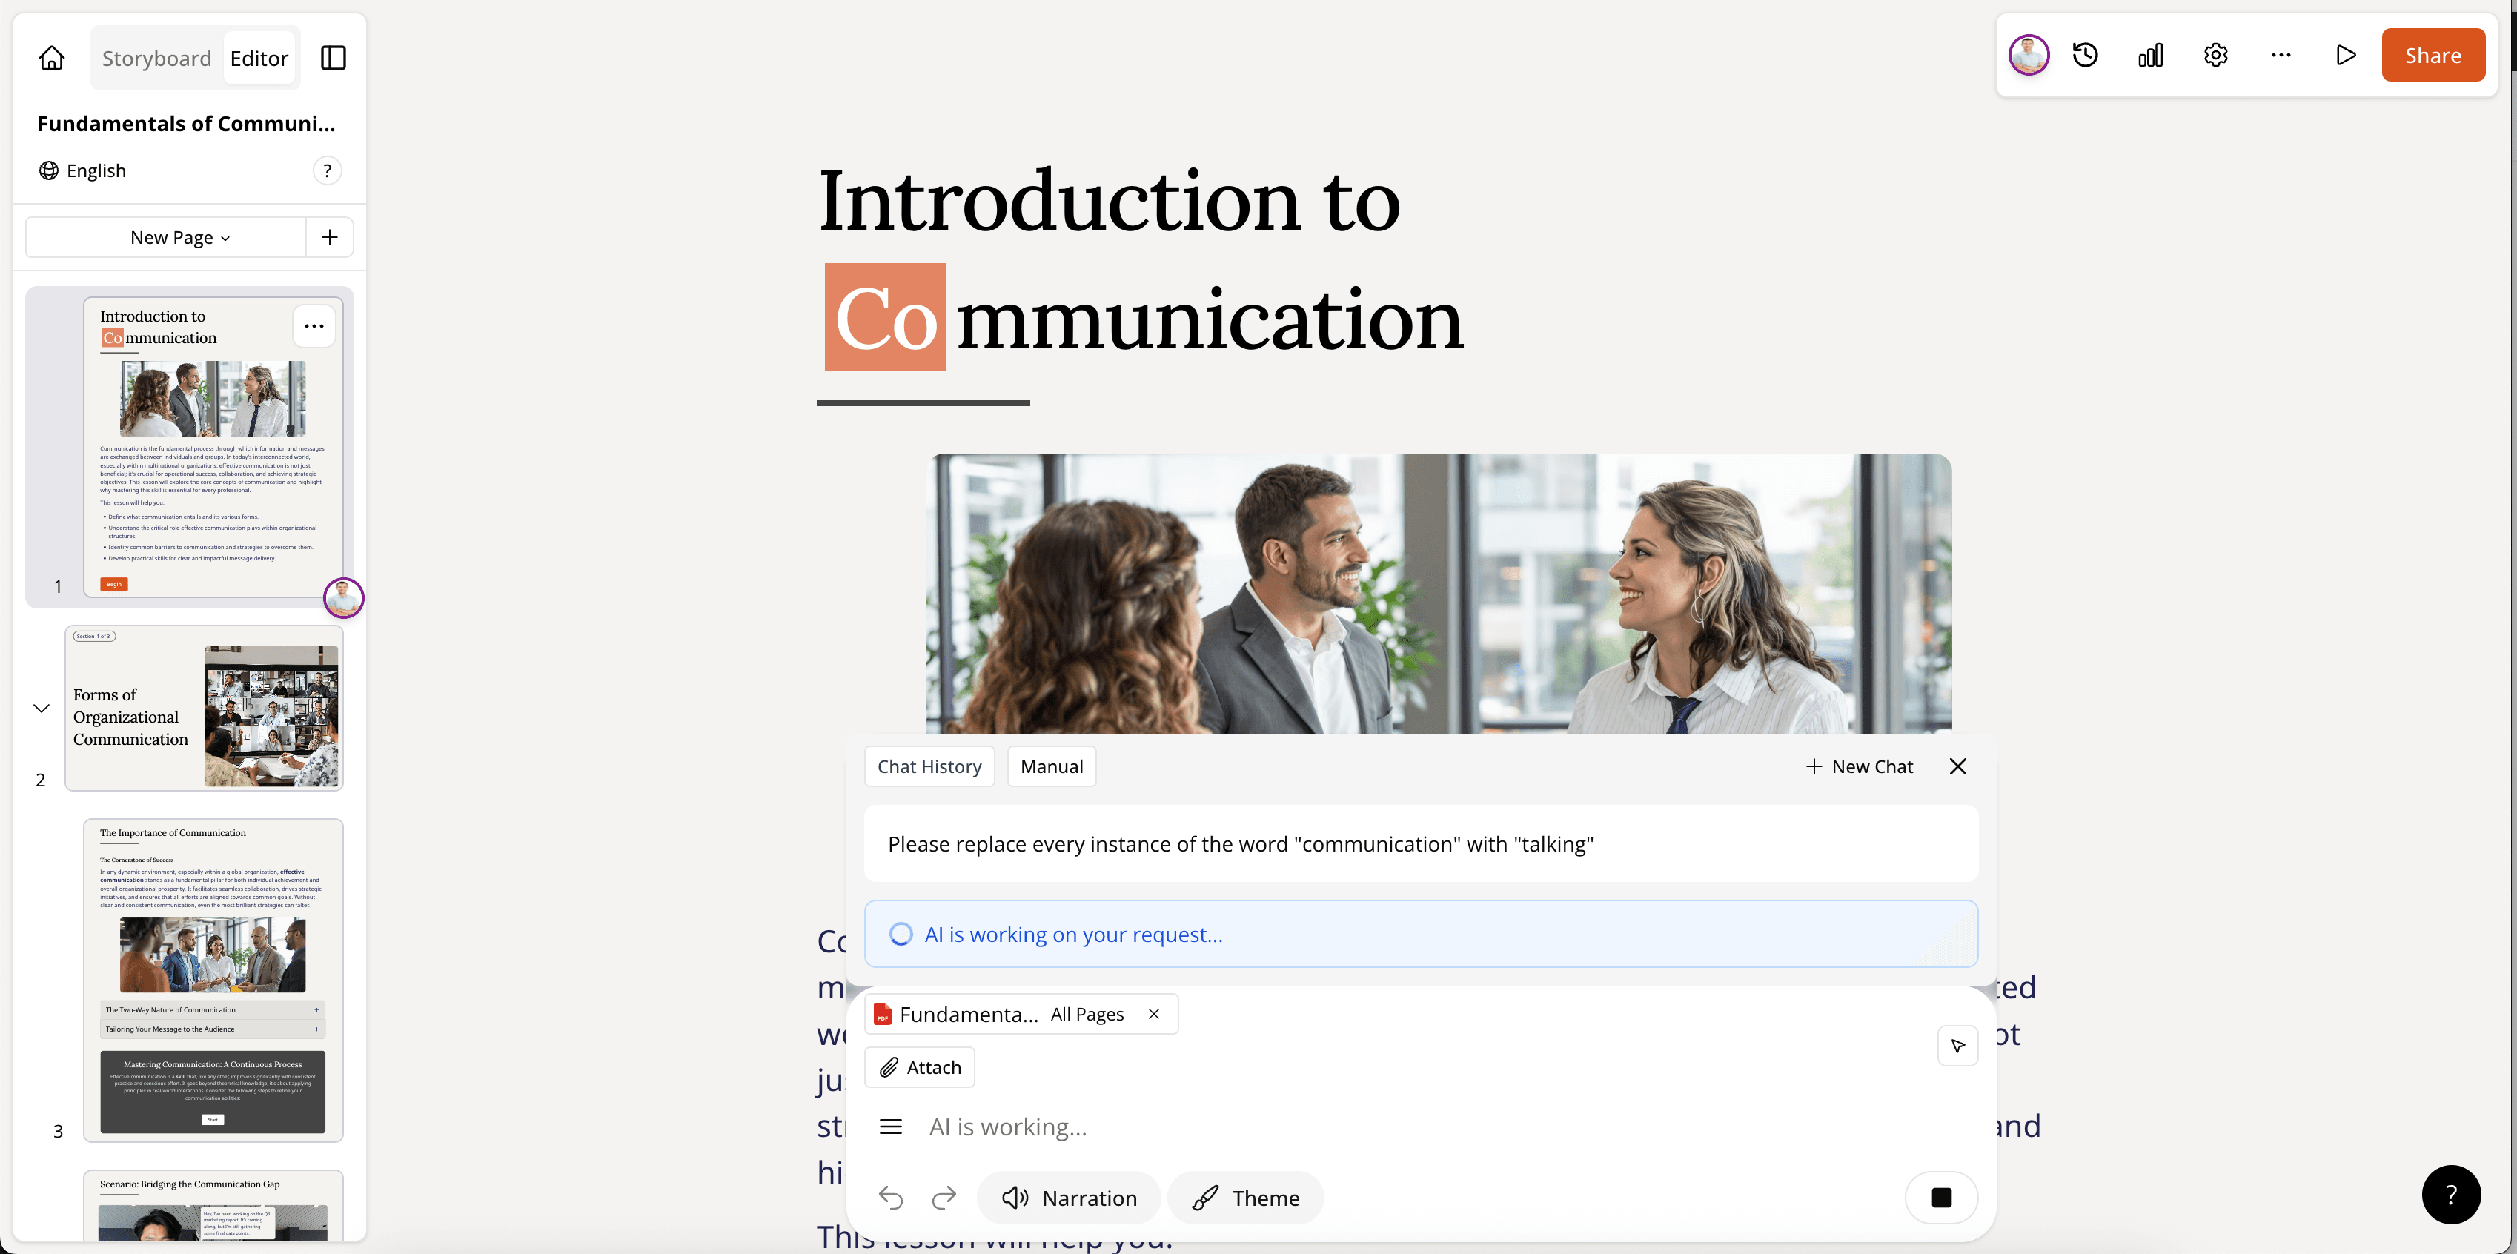Viewport: 2517px width, 1254px height.
Task: Switch to Storyboard view
Action: (x=156, y=58)
